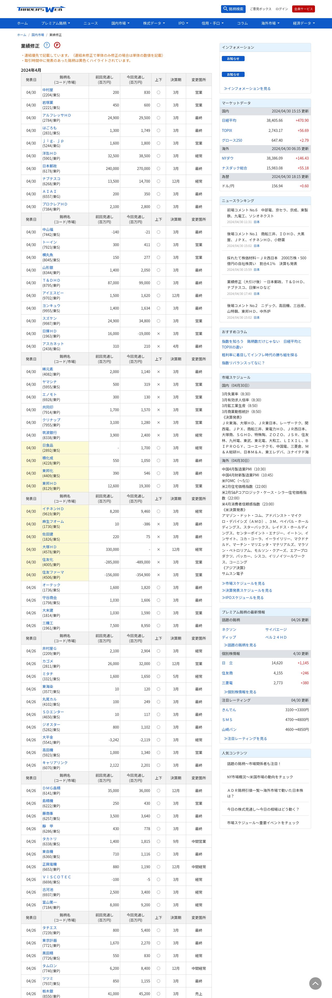Screen dimensions: 332x998
Task: Open the Trader's Web logo home link
Action: coord(41,9)
